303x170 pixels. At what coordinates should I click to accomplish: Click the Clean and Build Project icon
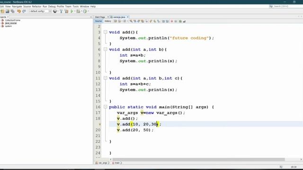click(66, 11)
